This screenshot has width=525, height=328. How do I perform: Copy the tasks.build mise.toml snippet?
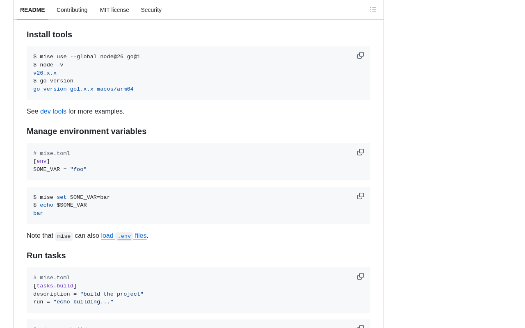coord(361,276)
